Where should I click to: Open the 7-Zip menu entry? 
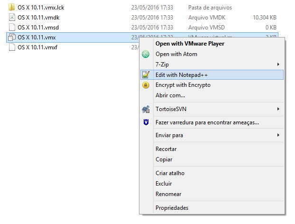click(x=212, y=65)
